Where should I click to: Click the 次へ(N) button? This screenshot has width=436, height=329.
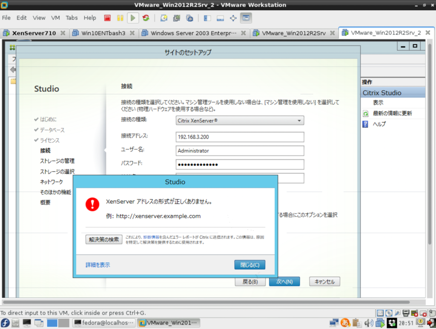click(x=284, y=282)
